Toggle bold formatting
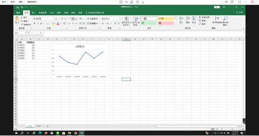This screenshot has width=259, height=136. coord(35,23)
